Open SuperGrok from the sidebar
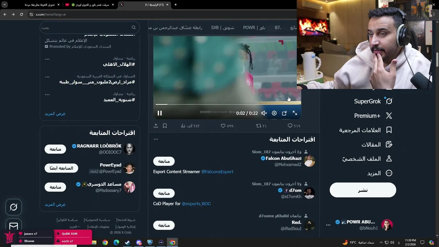Image resolution: width=439 pixels, height=247 pixels. click(373, 101)
